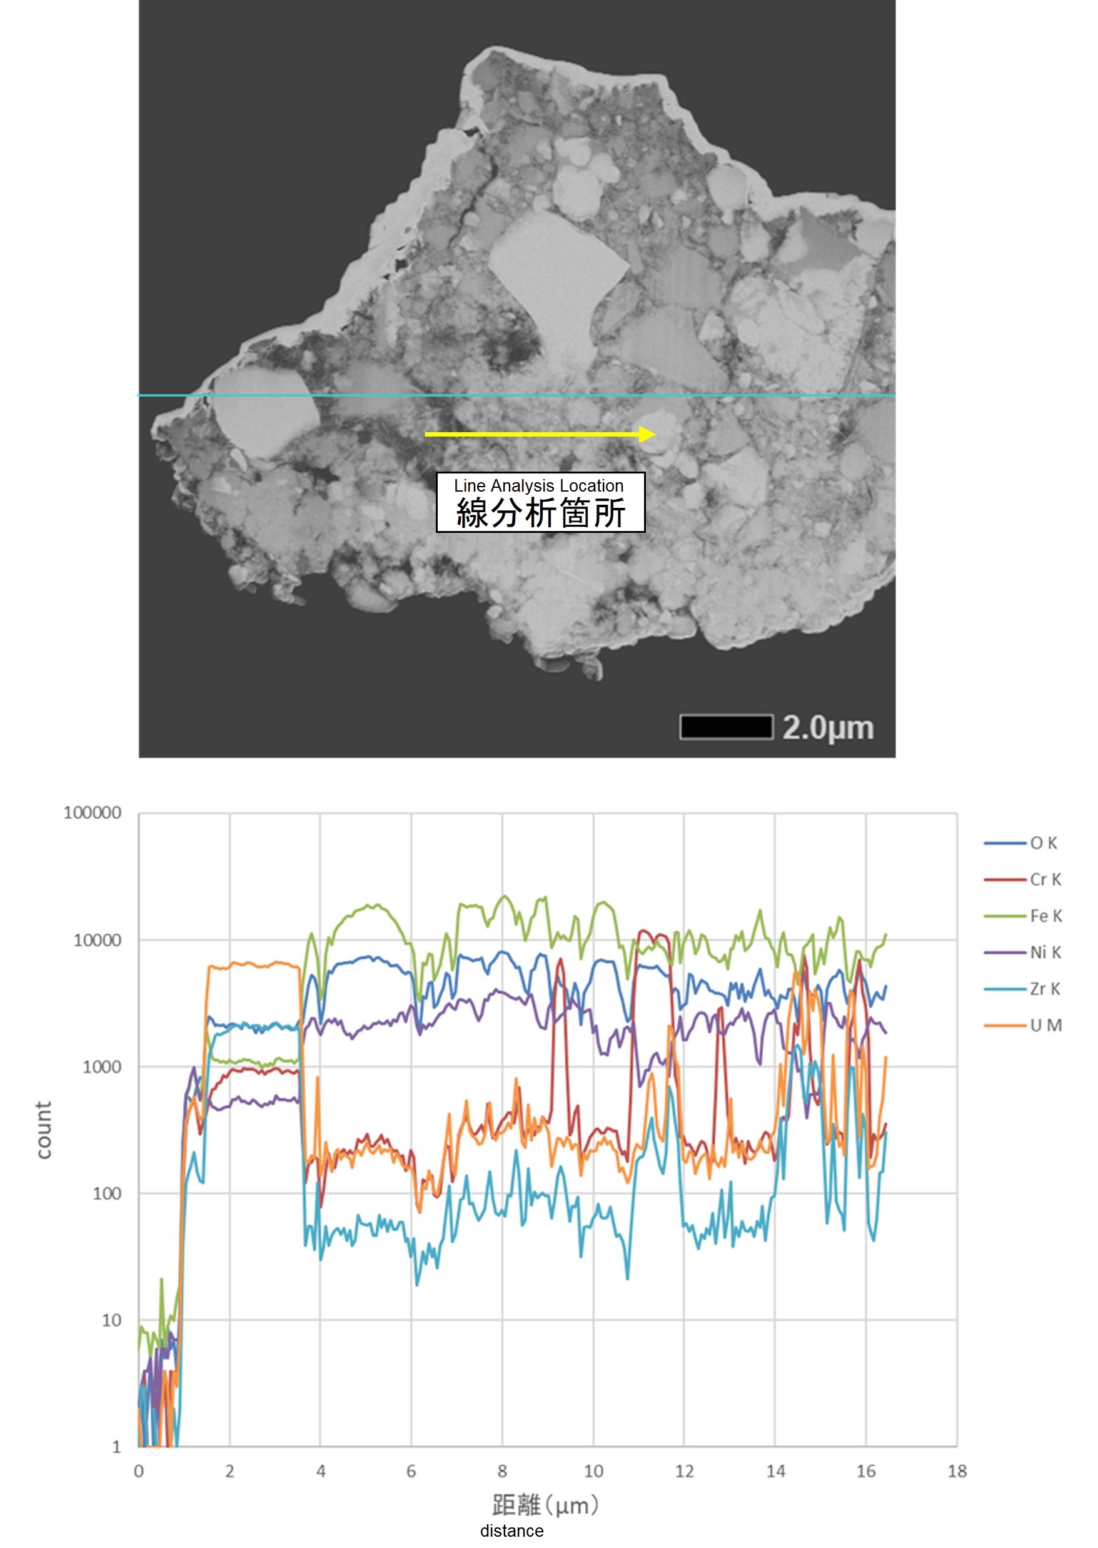This screenshot has height=1548, width=1098.
Task: Click the 2 x-axis tick label
Action: click(x=230, y=1471)
